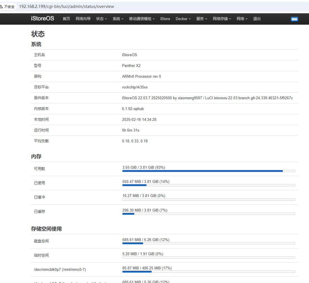
Task: Click the insecure-site warning icon
Action: pos(2,7)
